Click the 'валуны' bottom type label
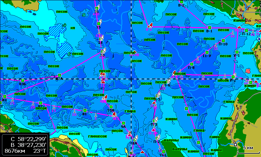This screenshot has width=261, height=157. (x=170, y=140)
